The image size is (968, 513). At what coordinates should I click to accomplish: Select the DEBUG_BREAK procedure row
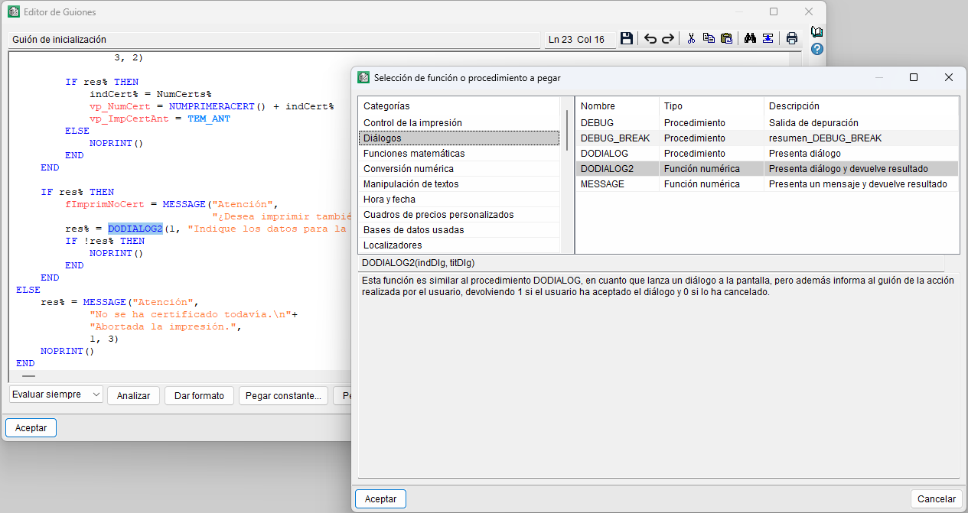tap(767, 138)
